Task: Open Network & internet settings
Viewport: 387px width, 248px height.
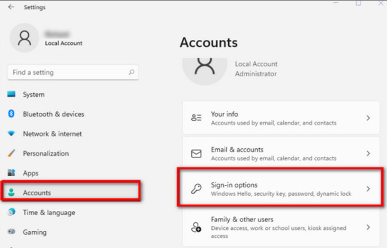Action: point(53,133)
